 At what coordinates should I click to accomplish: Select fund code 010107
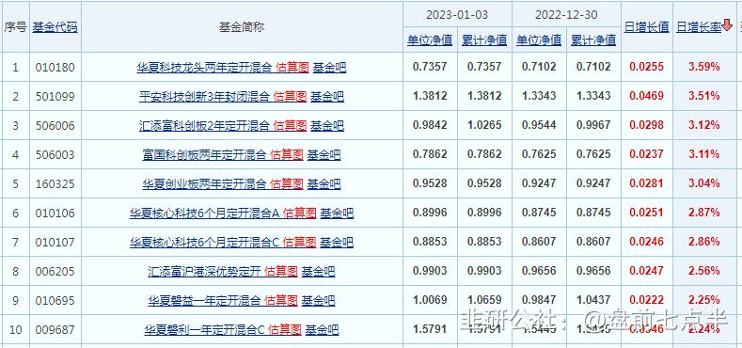[x=55, y=243]
